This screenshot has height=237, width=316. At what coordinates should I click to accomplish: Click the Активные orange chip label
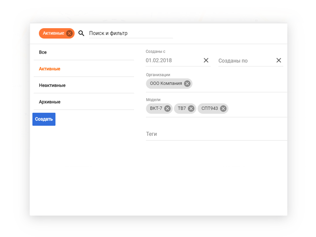pos(53,33)
